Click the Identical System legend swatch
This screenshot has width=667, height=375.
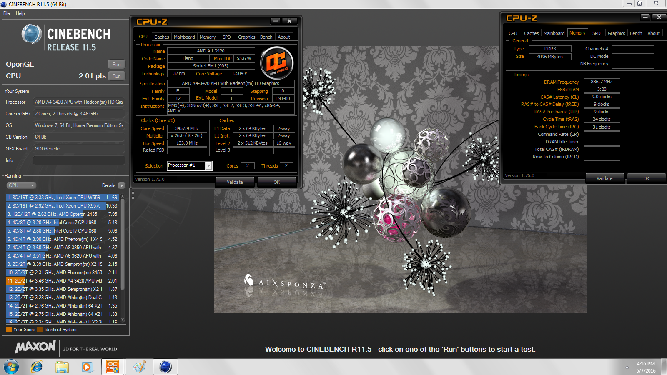(40, 330)
